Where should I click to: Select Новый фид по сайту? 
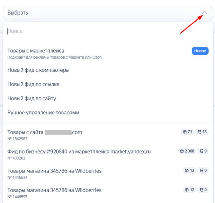(108, 98)
